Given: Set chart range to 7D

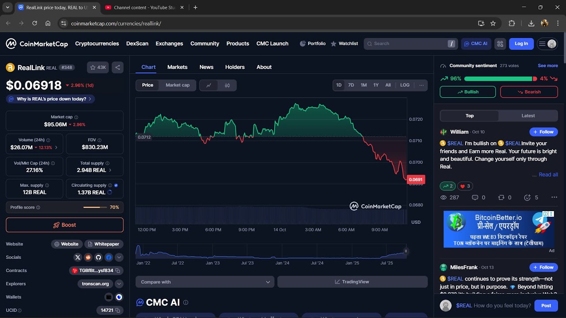Looking at the screenshot, I should point(351,85).
